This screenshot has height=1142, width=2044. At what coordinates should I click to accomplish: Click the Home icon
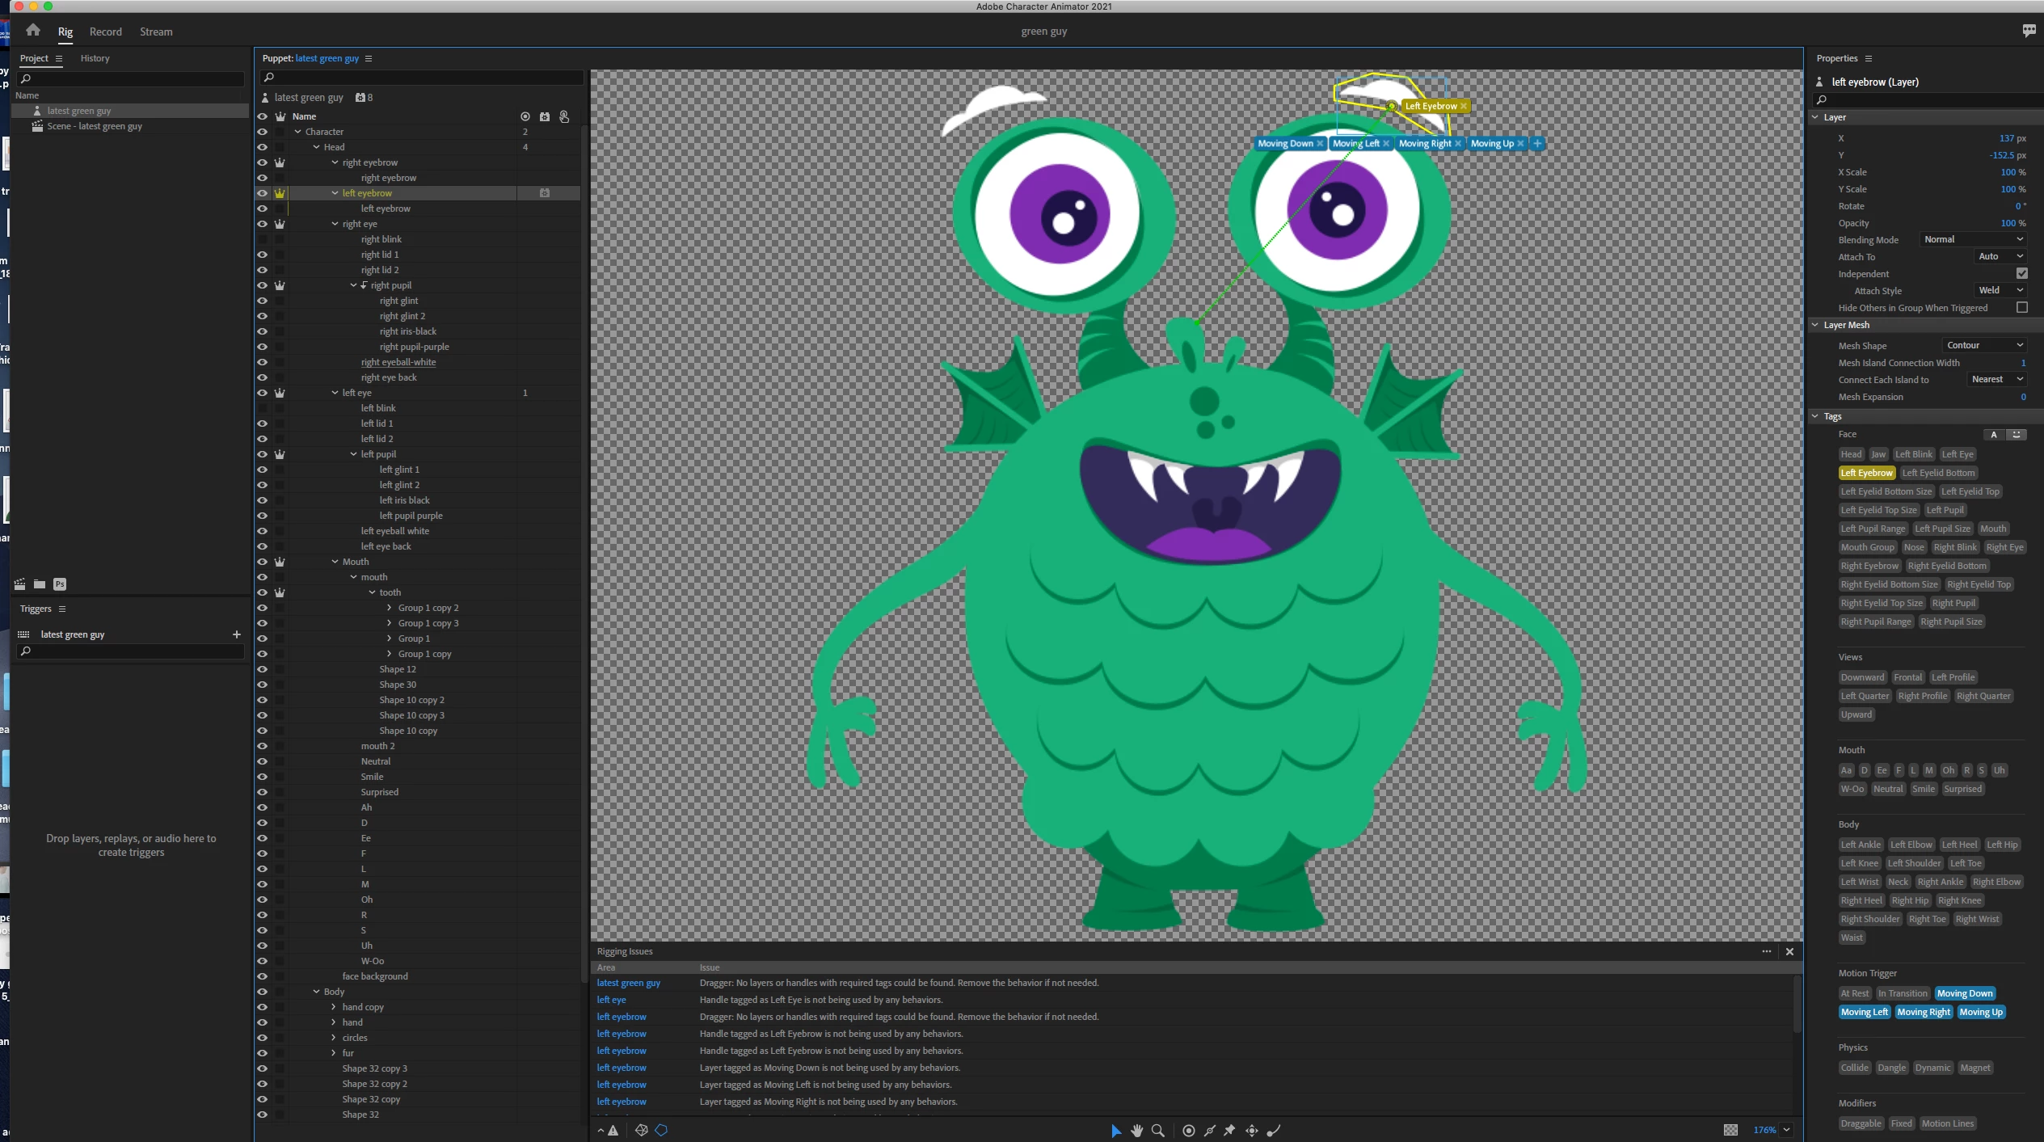point(33,31)
